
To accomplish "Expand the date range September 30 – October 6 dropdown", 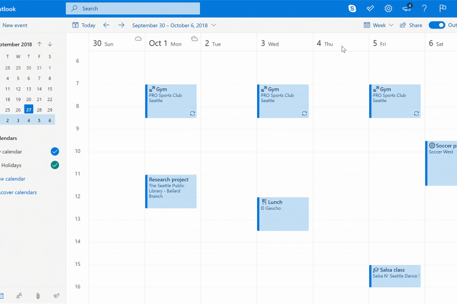I will pyautogui.click(x=174, y=25).
